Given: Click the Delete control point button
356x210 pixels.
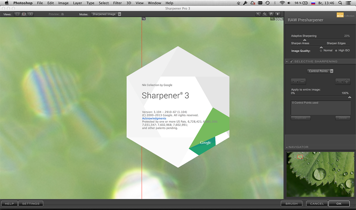Looking at the screenshot, I should [x=343, y=118].
